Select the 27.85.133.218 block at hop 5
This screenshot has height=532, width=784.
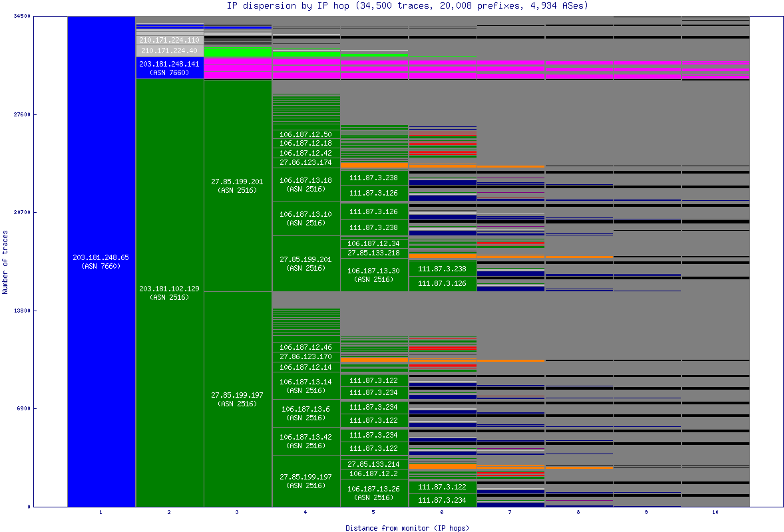tap(374, 253)
